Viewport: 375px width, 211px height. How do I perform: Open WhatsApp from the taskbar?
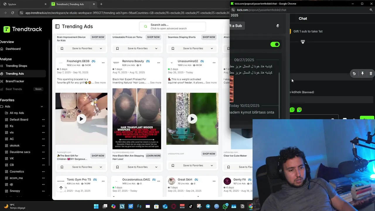(225, 206)
